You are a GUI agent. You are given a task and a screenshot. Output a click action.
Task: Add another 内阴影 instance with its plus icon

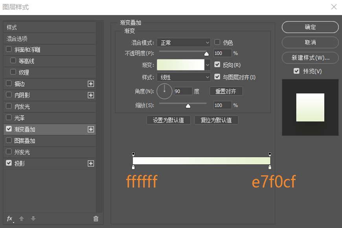[x=91, y=95]
